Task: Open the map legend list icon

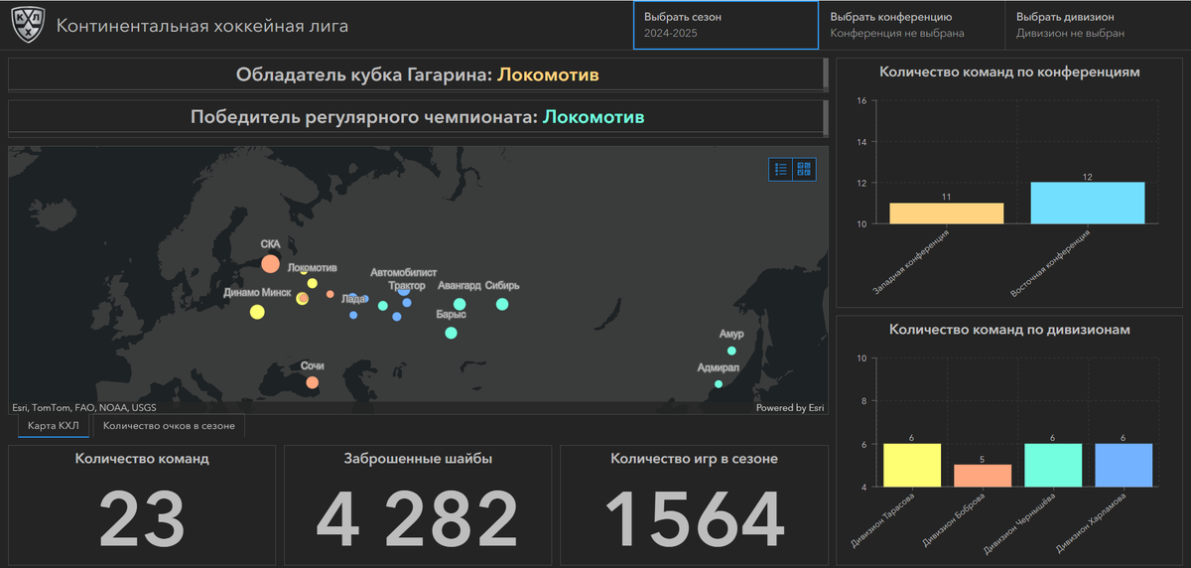Action: [x=781, y=170]
